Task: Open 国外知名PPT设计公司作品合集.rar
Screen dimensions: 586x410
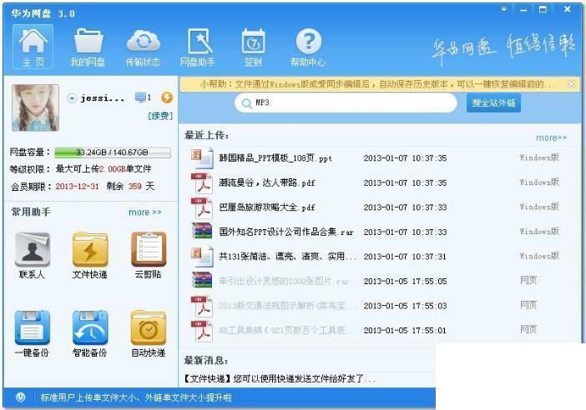Action: tap(286, 232)
